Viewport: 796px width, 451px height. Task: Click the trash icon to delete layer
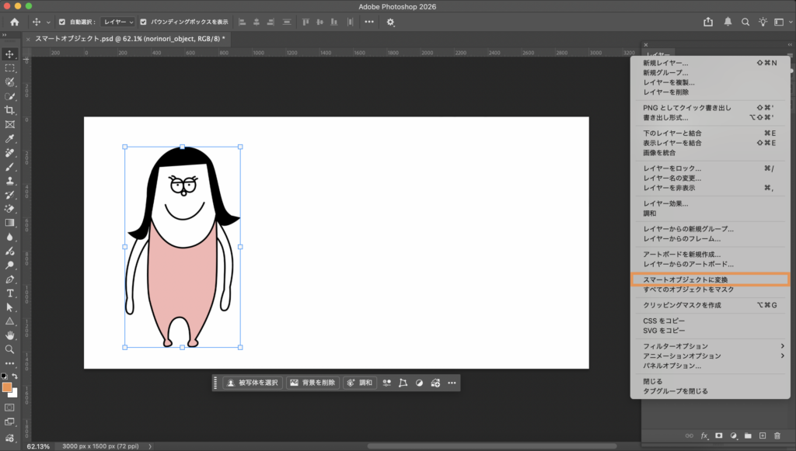click(778, 435)
